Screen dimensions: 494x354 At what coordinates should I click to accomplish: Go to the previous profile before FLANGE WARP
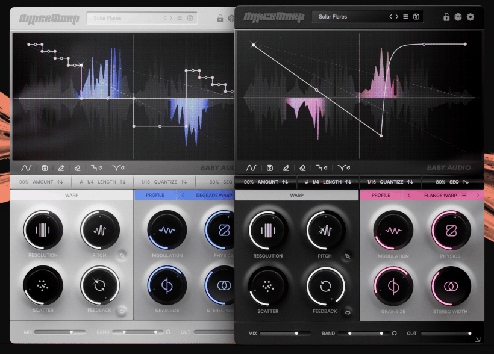coord(409,196)
